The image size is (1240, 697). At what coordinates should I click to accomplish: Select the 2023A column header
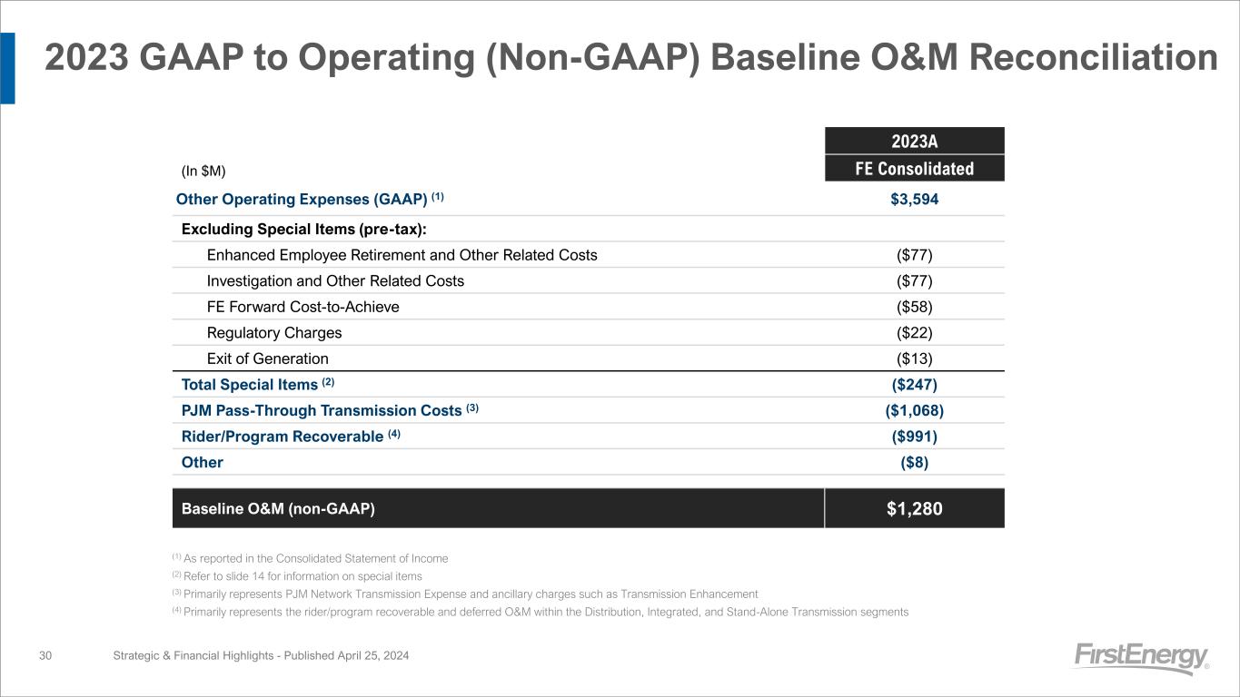(914, 141)
